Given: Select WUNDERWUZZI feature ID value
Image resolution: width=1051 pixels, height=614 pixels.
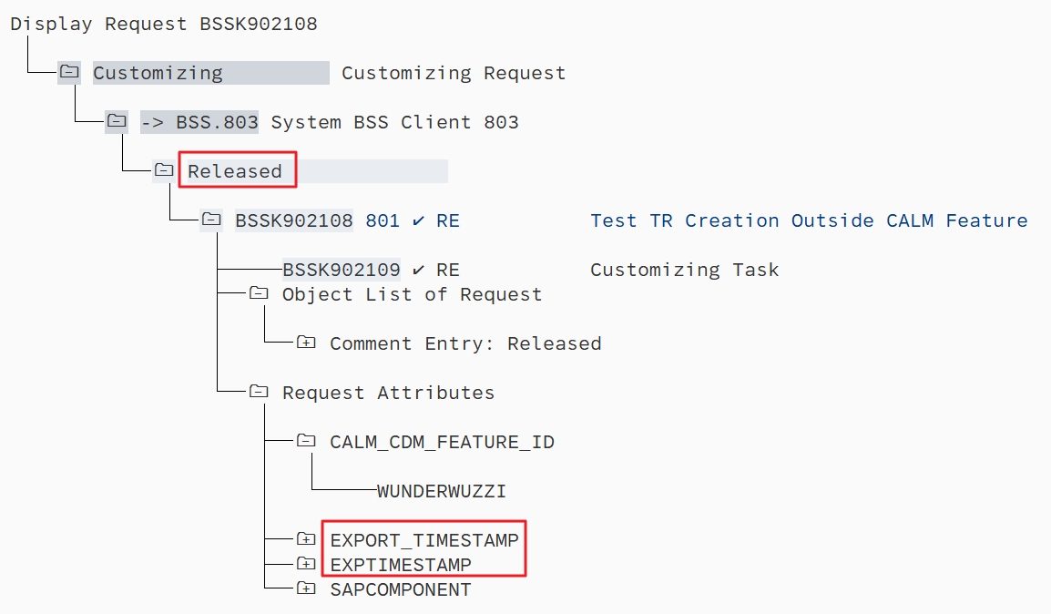Looking at the screenshot, I should coord(441,491).
